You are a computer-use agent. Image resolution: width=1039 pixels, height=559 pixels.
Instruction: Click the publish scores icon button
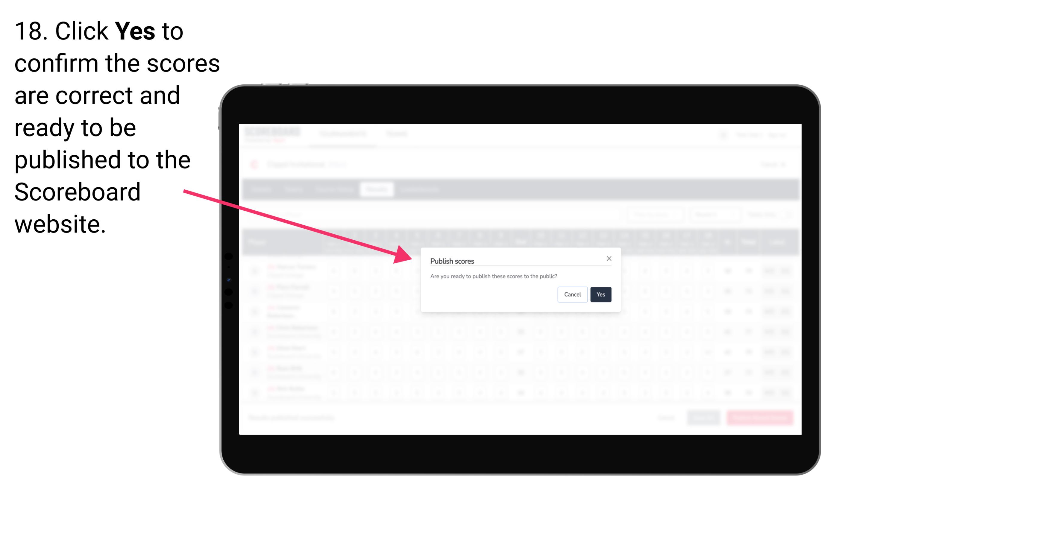[599, 294]
